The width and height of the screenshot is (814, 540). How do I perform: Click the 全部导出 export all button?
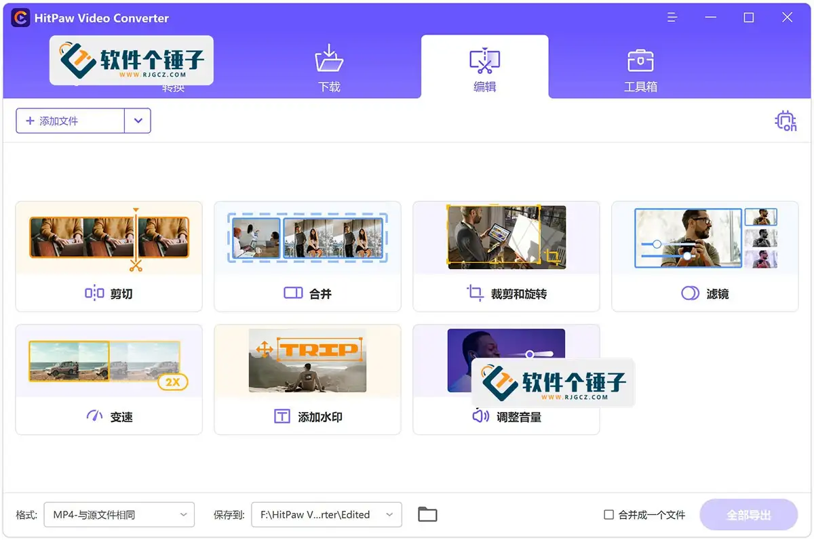pos(749,514)
